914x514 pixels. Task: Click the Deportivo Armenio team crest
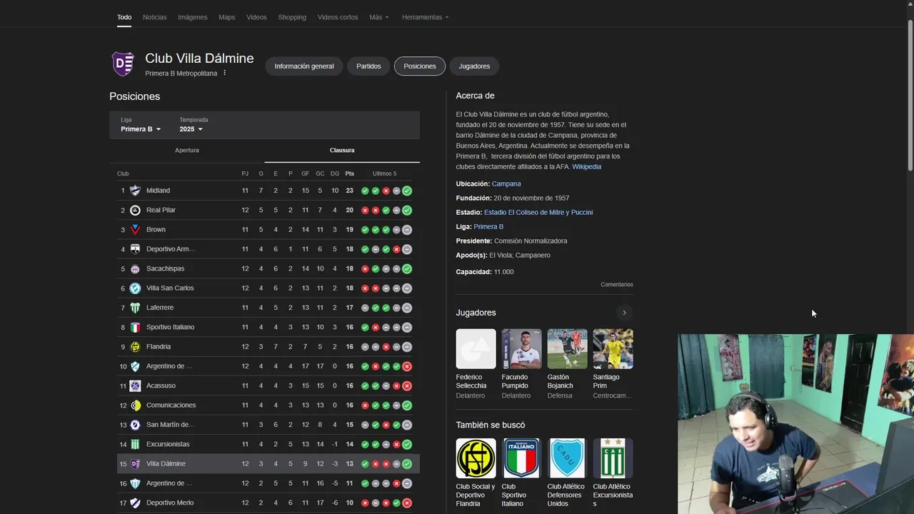[135, 249]
